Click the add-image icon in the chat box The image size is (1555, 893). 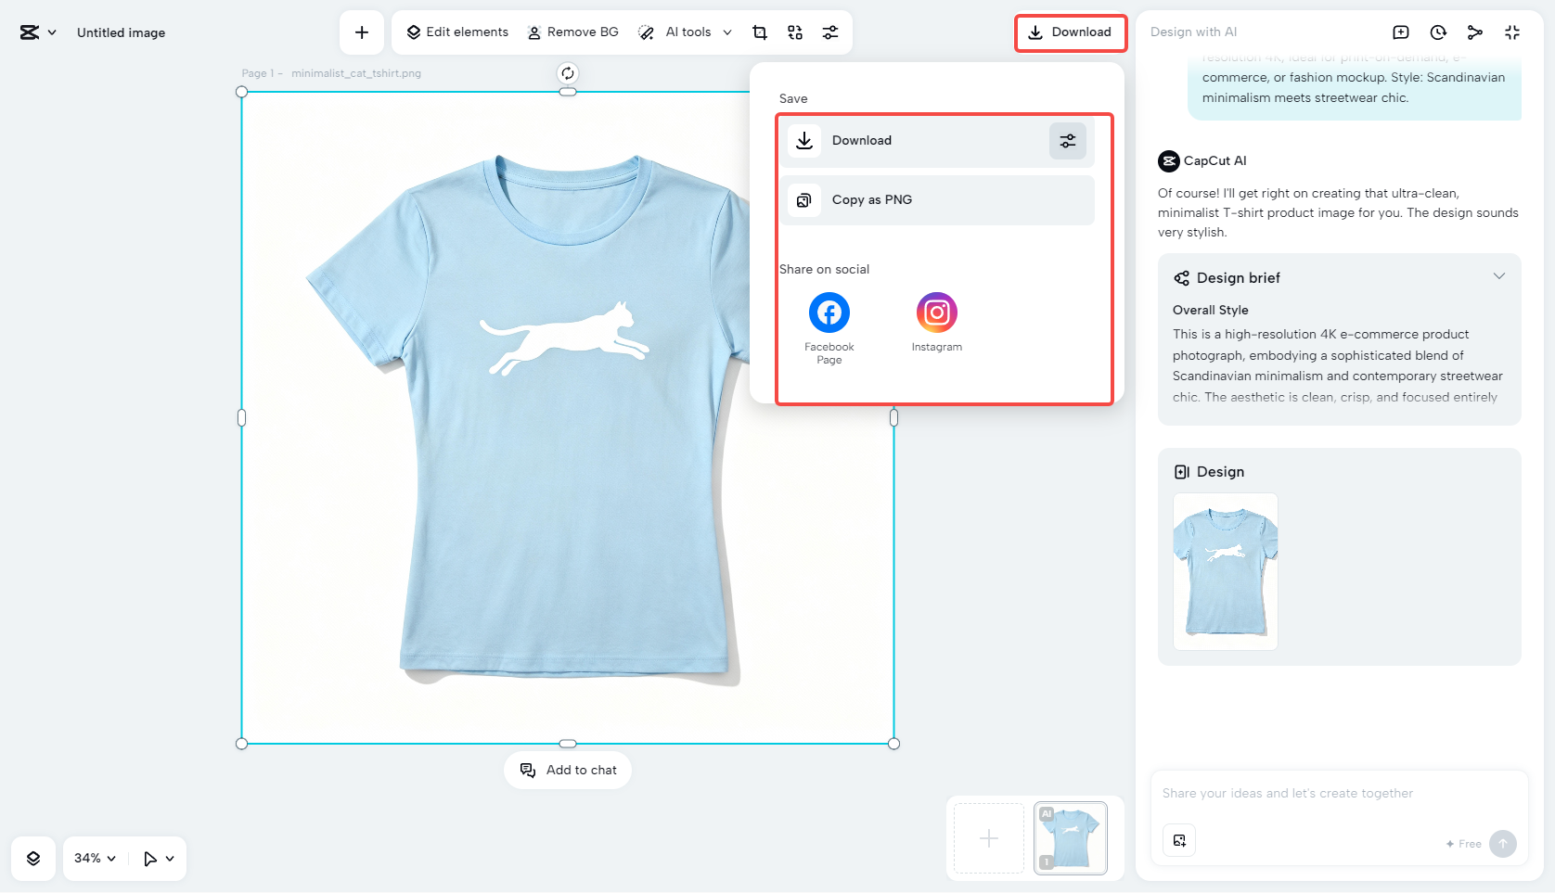(1179, 840)
